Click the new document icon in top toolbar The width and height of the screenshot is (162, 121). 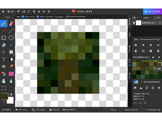(29, 11)
